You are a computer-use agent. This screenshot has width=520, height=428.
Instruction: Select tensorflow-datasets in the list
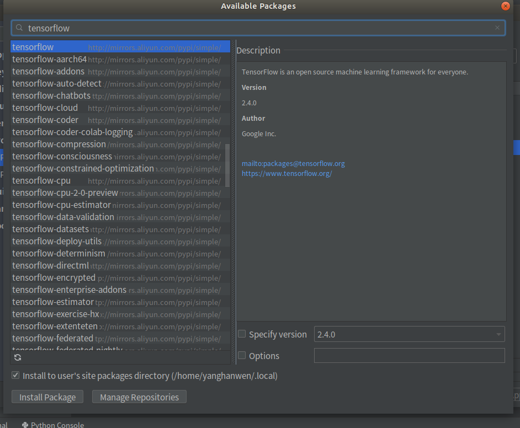pos(120,229)
